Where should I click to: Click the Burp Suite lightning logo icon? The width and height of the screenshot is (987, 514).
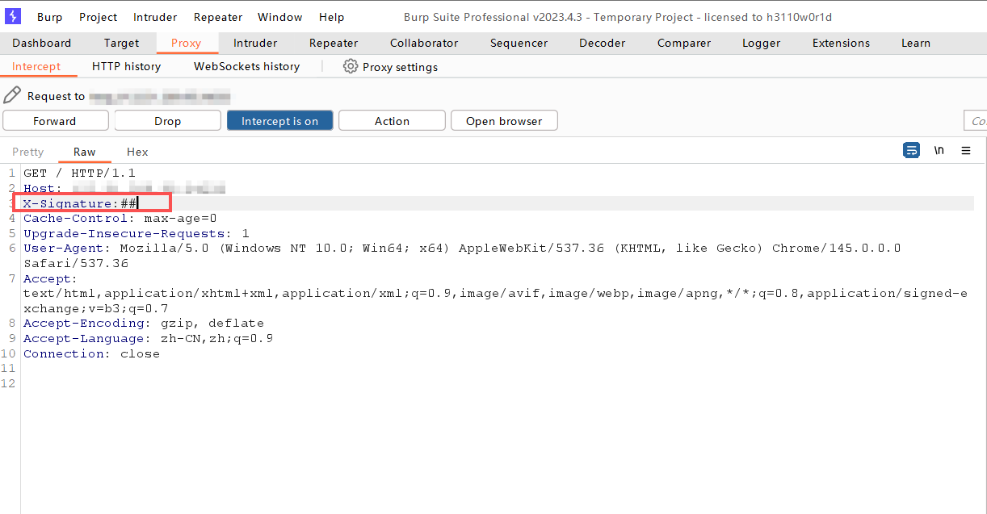(x=13, y=16)
